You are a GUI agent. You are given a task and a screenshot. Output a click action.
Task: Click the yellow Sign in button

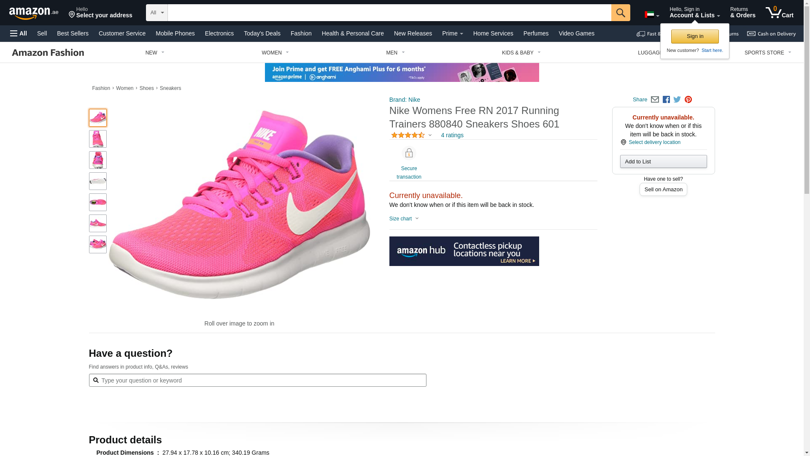point(694,36)
